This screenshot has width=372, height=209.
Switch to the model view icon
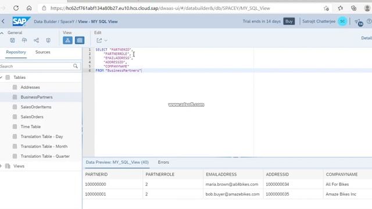click(67, 40)
